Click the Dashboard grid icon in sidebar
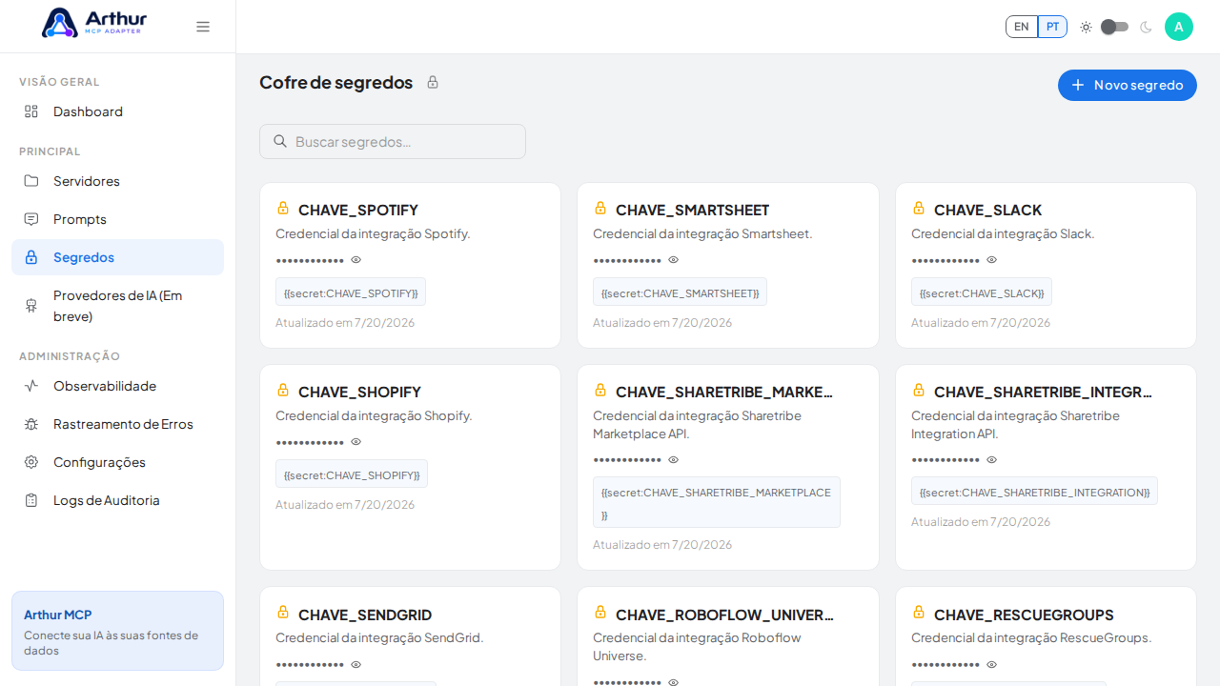 [x=31, y=111]
